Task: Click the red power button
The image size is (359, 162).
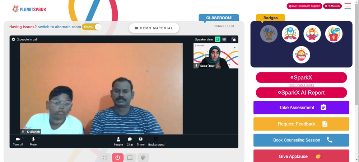Action: tap(118, 158)
